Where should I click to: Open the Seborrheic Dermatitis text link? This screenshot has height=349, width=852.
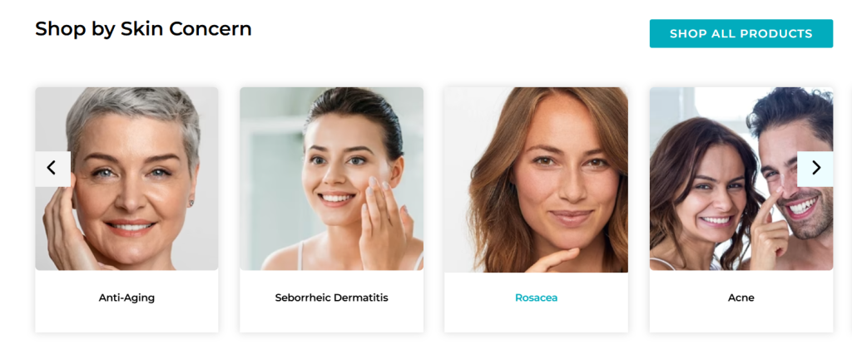click(x=331, y=298)
